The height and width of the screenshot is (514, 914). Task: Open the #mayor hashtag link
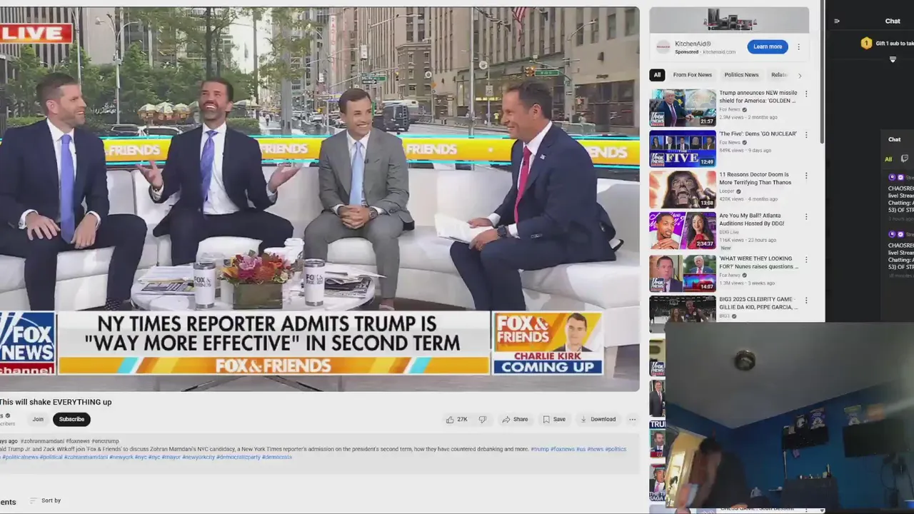[x=171, y=457]
